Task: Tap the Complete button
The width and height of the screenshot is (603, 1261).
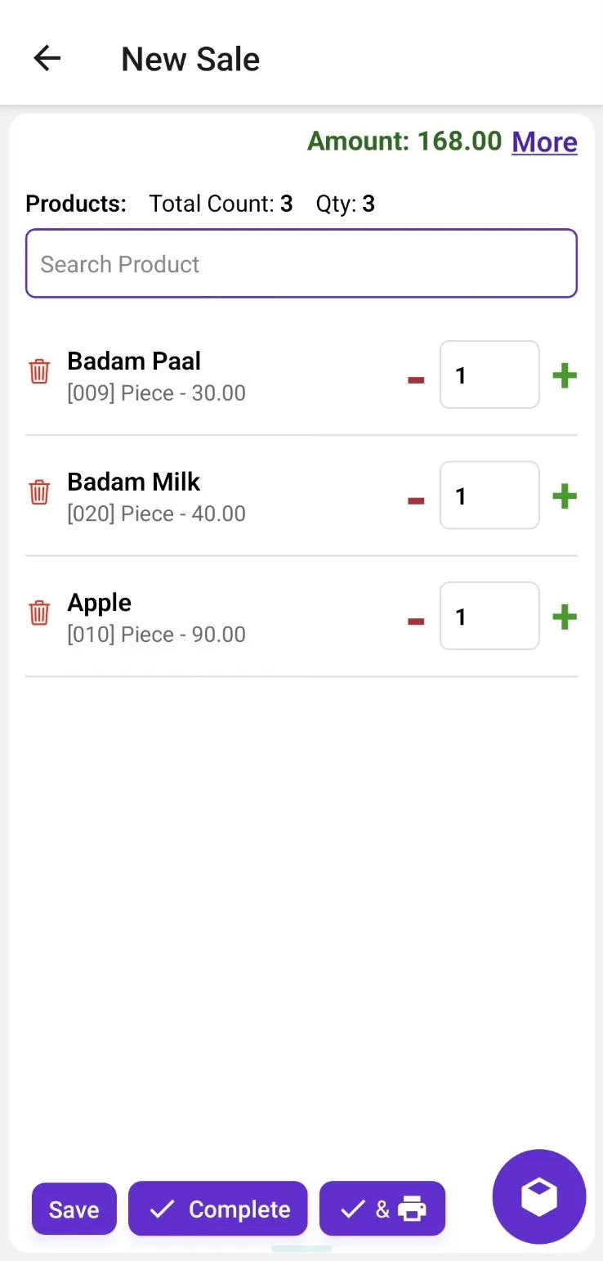Action: click(x=218, y=1209)
